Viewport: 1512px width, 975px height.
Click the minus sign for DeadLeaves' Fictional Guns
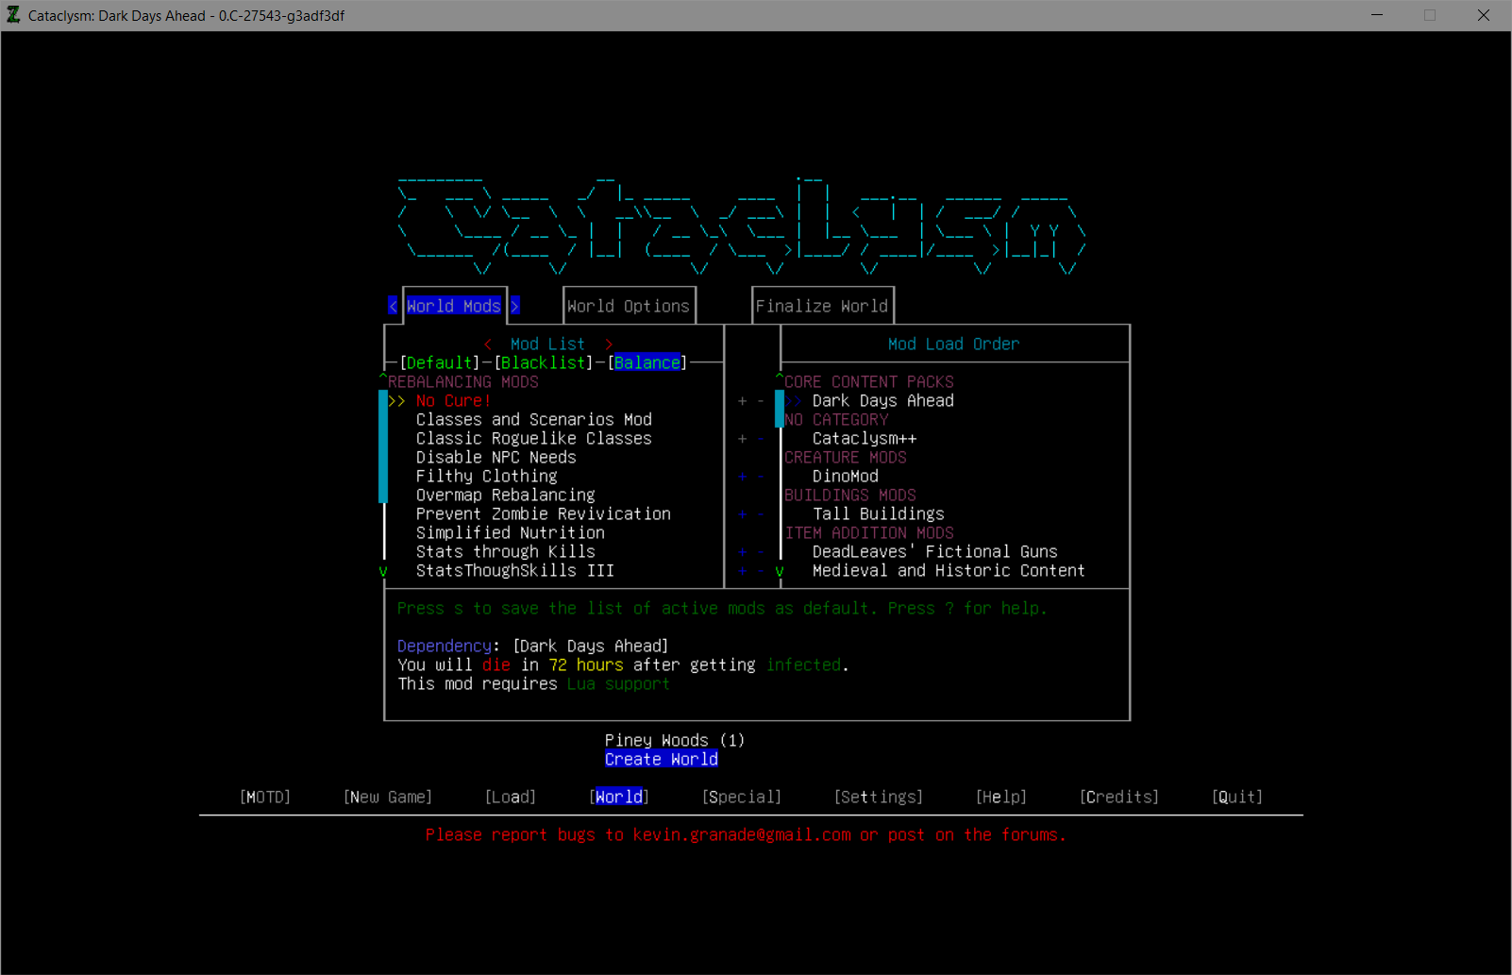pyautogui.click(x=761, y=552)
